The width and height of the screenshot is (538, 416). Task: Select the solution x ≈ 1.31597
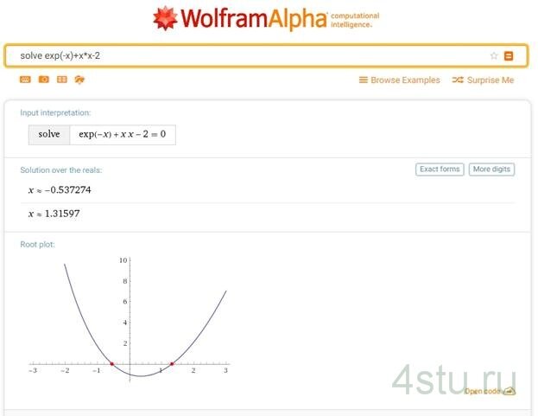(54, 214)
